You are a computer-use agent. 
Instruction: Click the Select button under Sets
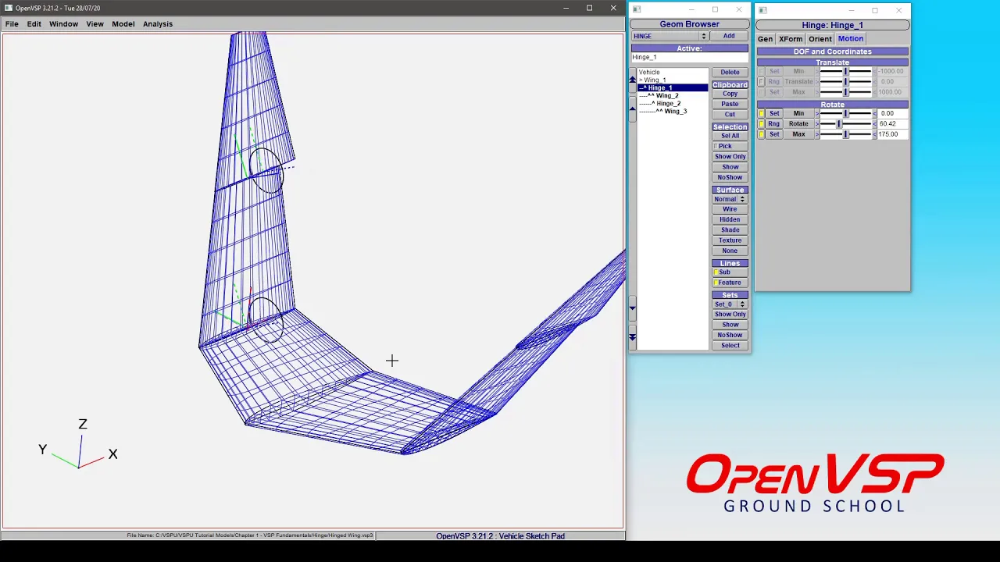click(x=730, y=346)
